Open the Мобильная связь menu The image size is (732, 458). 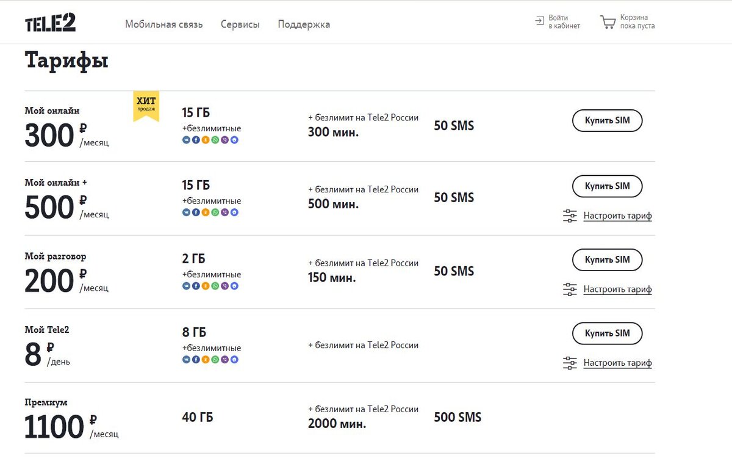[163, 24]
